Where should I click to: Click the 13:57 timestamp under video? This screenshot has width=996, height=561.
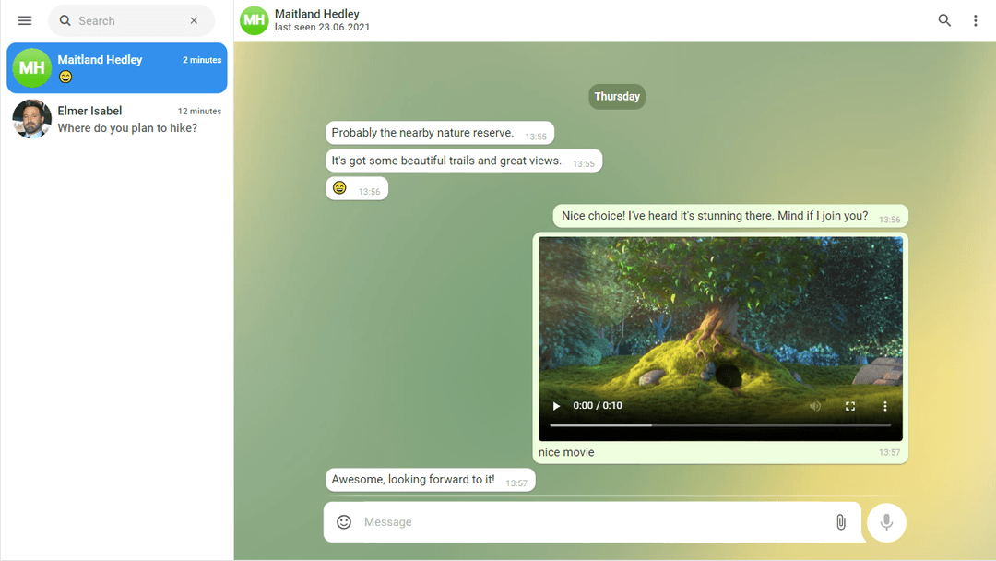[x=889, y=452]
